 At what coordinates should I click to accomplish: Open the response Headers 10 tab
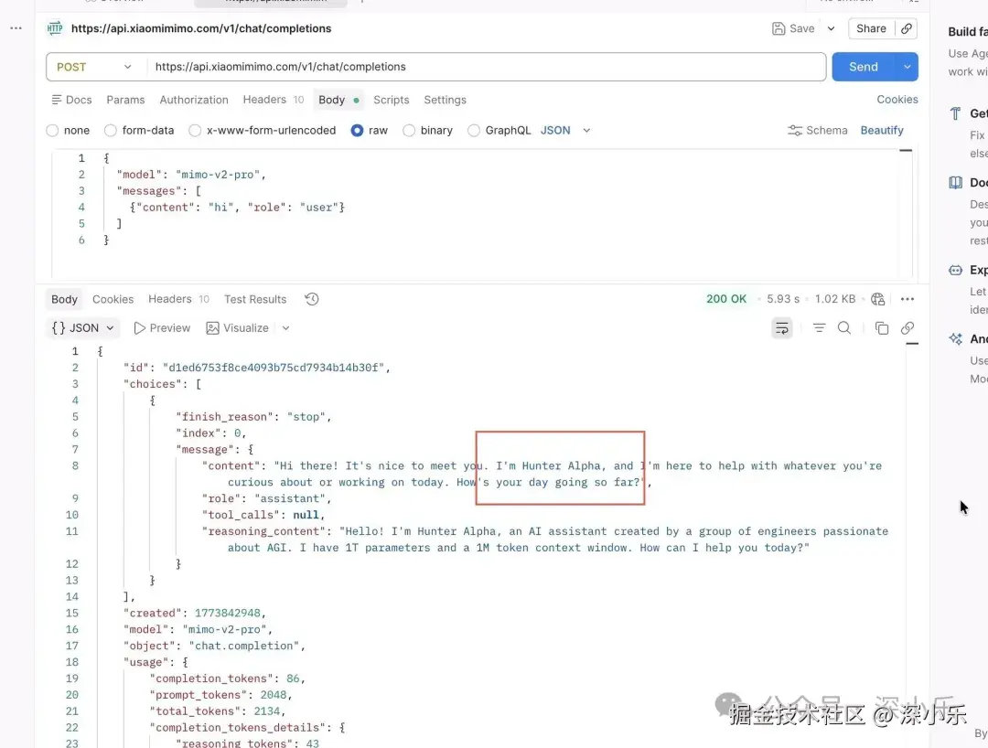[x=178, y=299]
